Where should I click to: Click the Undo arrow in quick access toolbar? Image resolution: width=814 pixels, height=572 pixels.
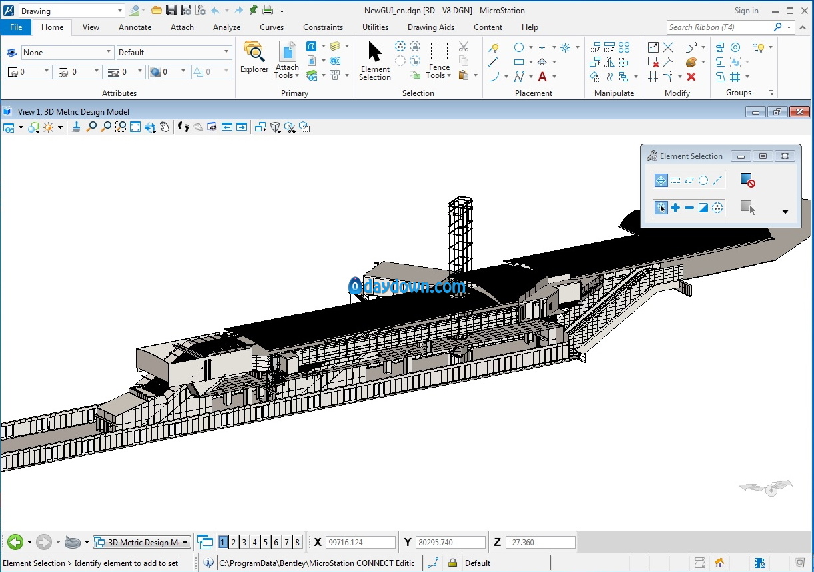point(216,11)
